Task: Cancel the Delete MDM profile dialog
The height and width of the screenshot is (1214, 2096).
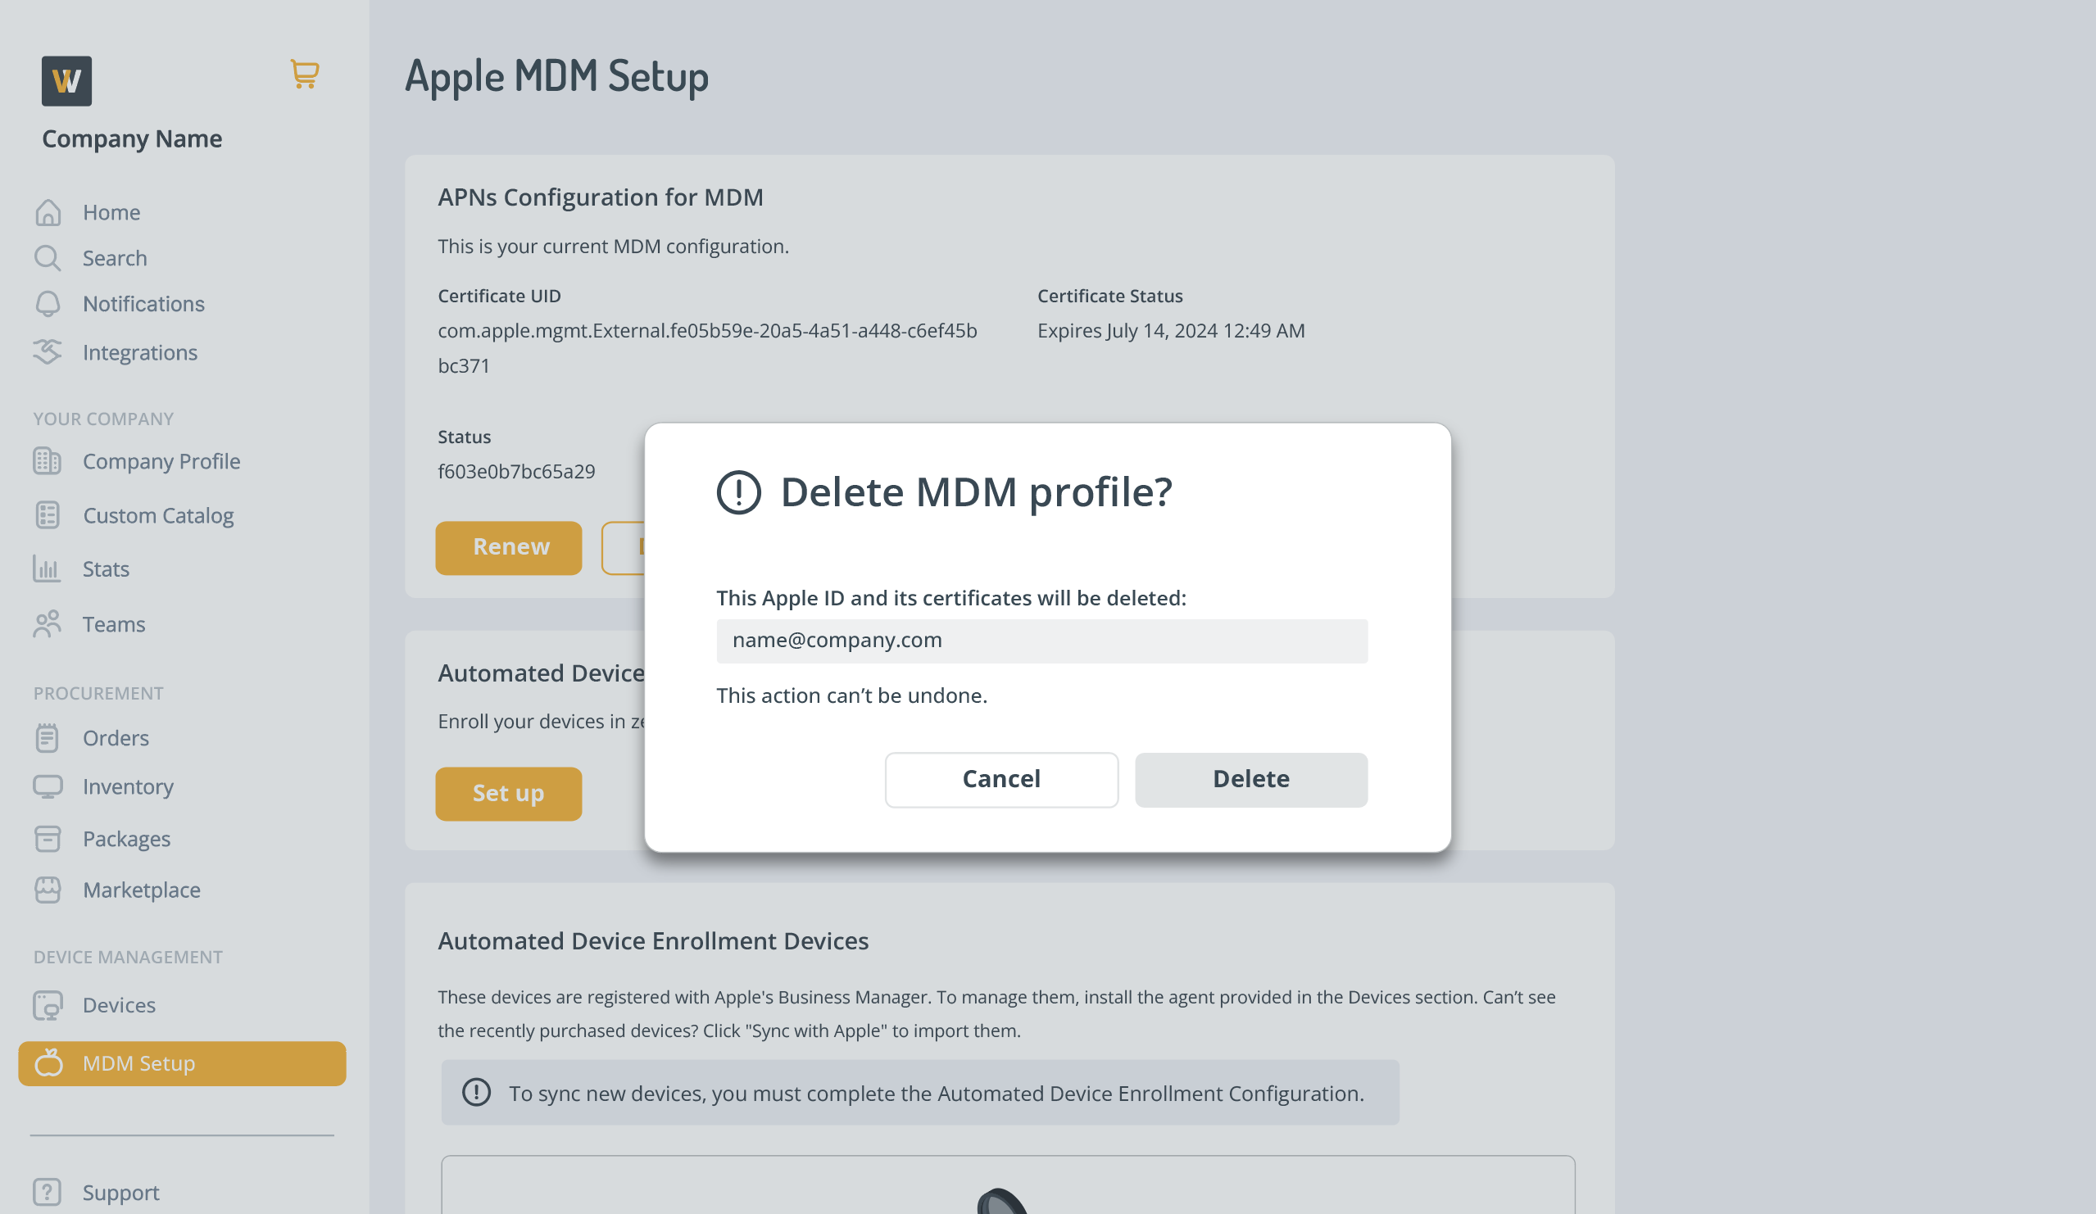Action: coord(1001,779)
